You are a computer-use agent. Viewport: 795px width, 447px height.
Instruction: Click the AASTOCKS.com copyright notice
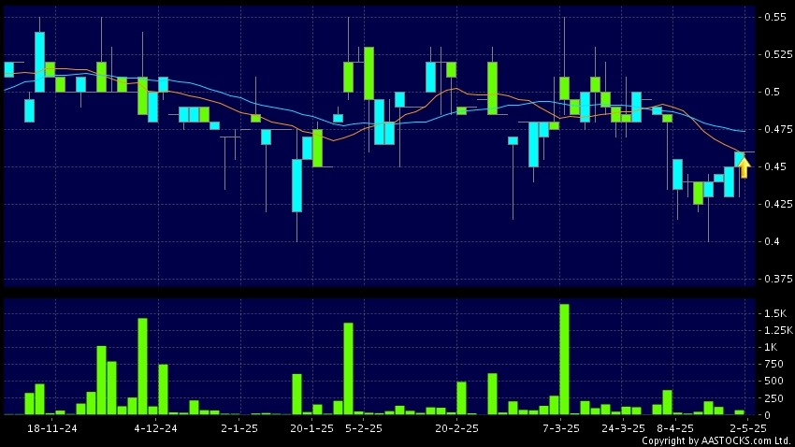(x=717, y=440)
